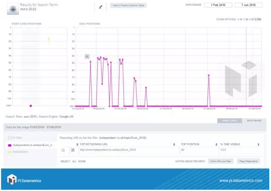Click View in Position Explorer Table button
The image size is (271, 191).
pos(128,5)
